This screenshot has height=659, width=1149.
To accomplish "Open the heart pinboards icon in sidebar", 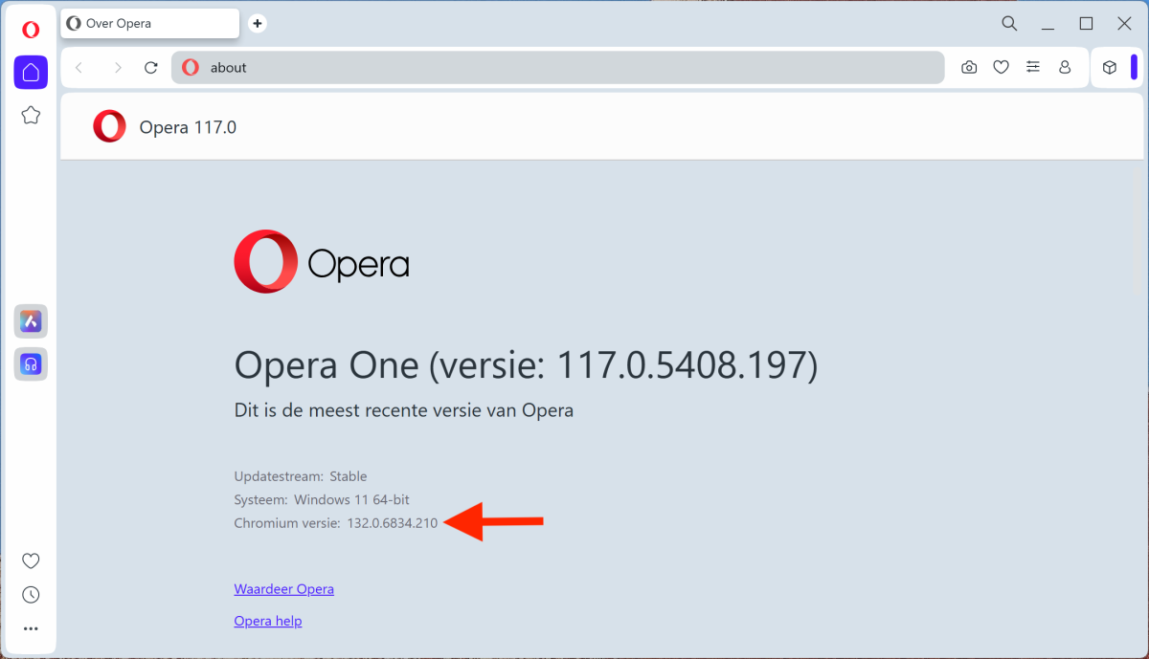I will click(31, 560).
